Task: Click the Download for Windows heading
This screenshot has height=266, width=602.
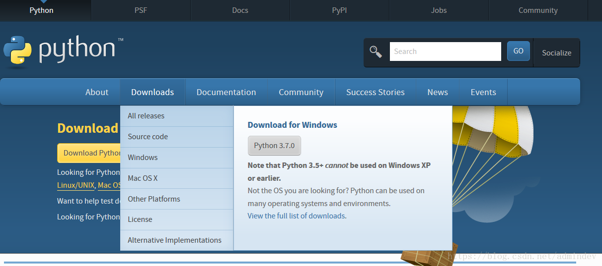Action: click(x=293, y=125)
